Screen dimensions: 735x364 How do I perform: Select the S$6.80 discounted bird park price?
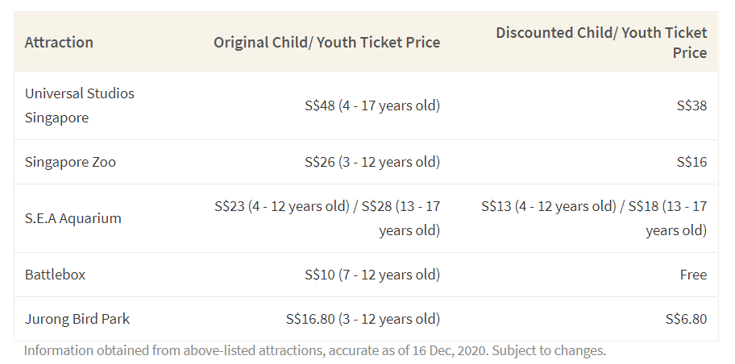686,319
